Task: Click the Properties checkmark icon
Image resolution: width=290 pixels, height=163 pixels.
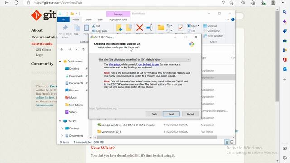Action: coord(180,28)
